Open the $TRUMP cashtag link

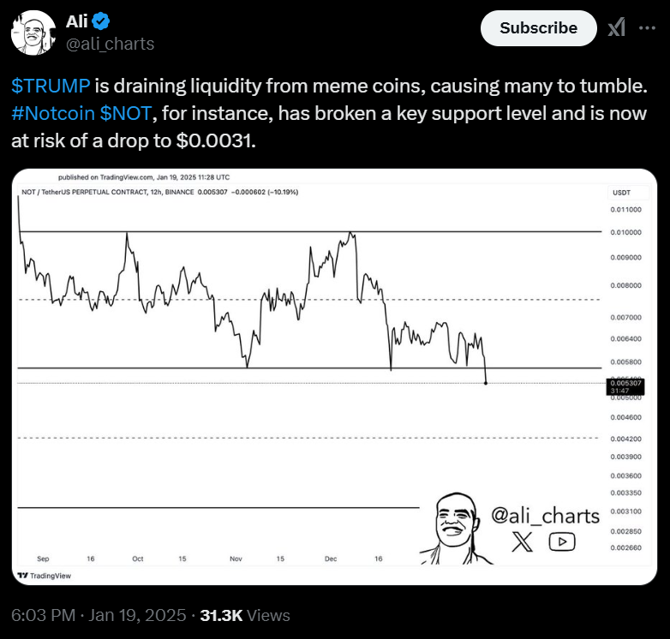[x=51, y=86]
